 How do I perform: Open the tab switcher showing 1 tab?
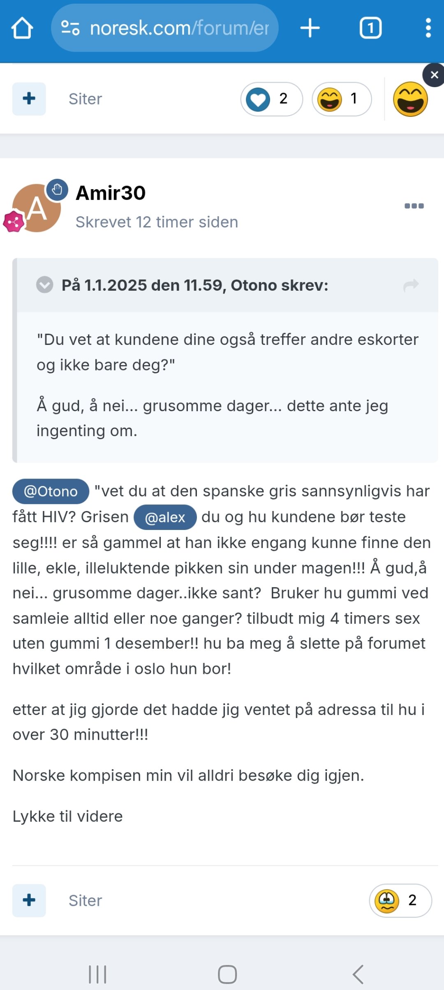(x=370, y=28)
